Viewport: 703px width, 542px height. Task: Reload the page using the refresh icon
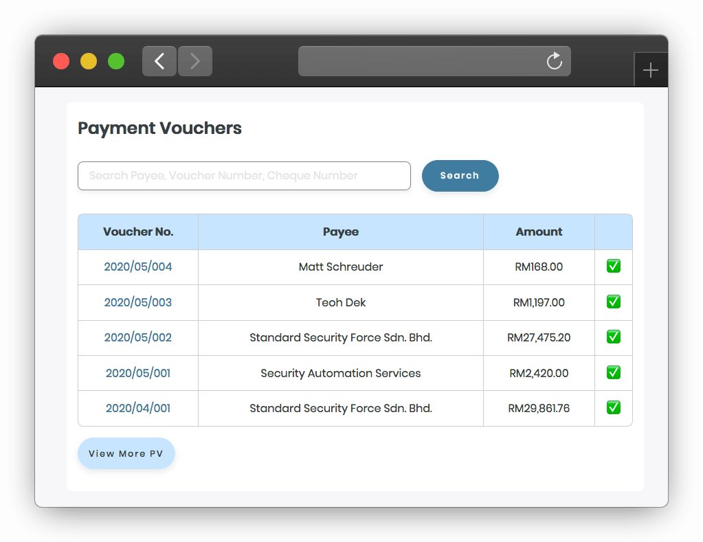point(554,61)
